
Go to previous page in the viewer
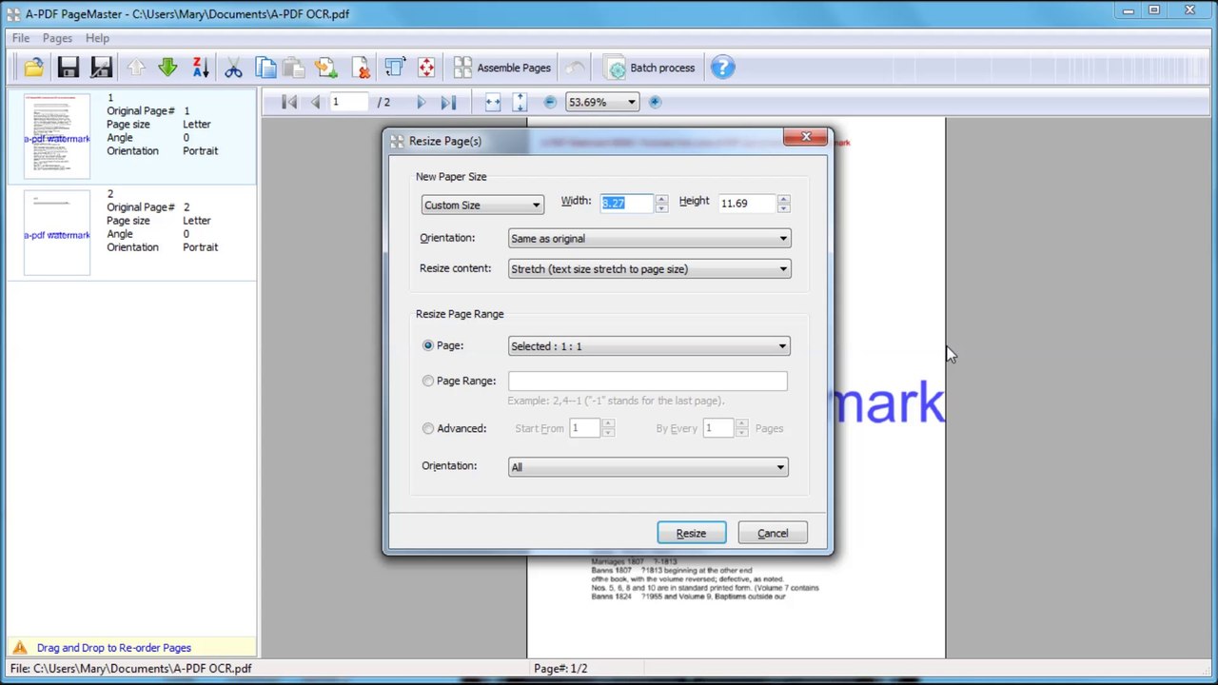314,102
